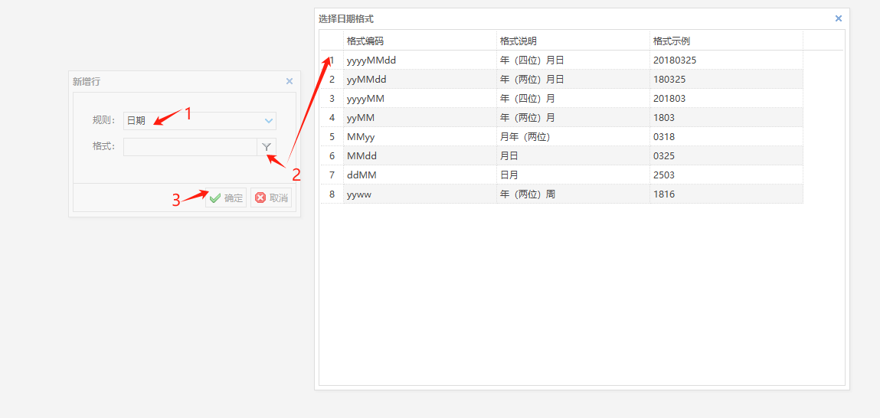The width and height of the screenshot is (880, 418).
Task: Pick the yyMM format row
Action: coord(360,117)
